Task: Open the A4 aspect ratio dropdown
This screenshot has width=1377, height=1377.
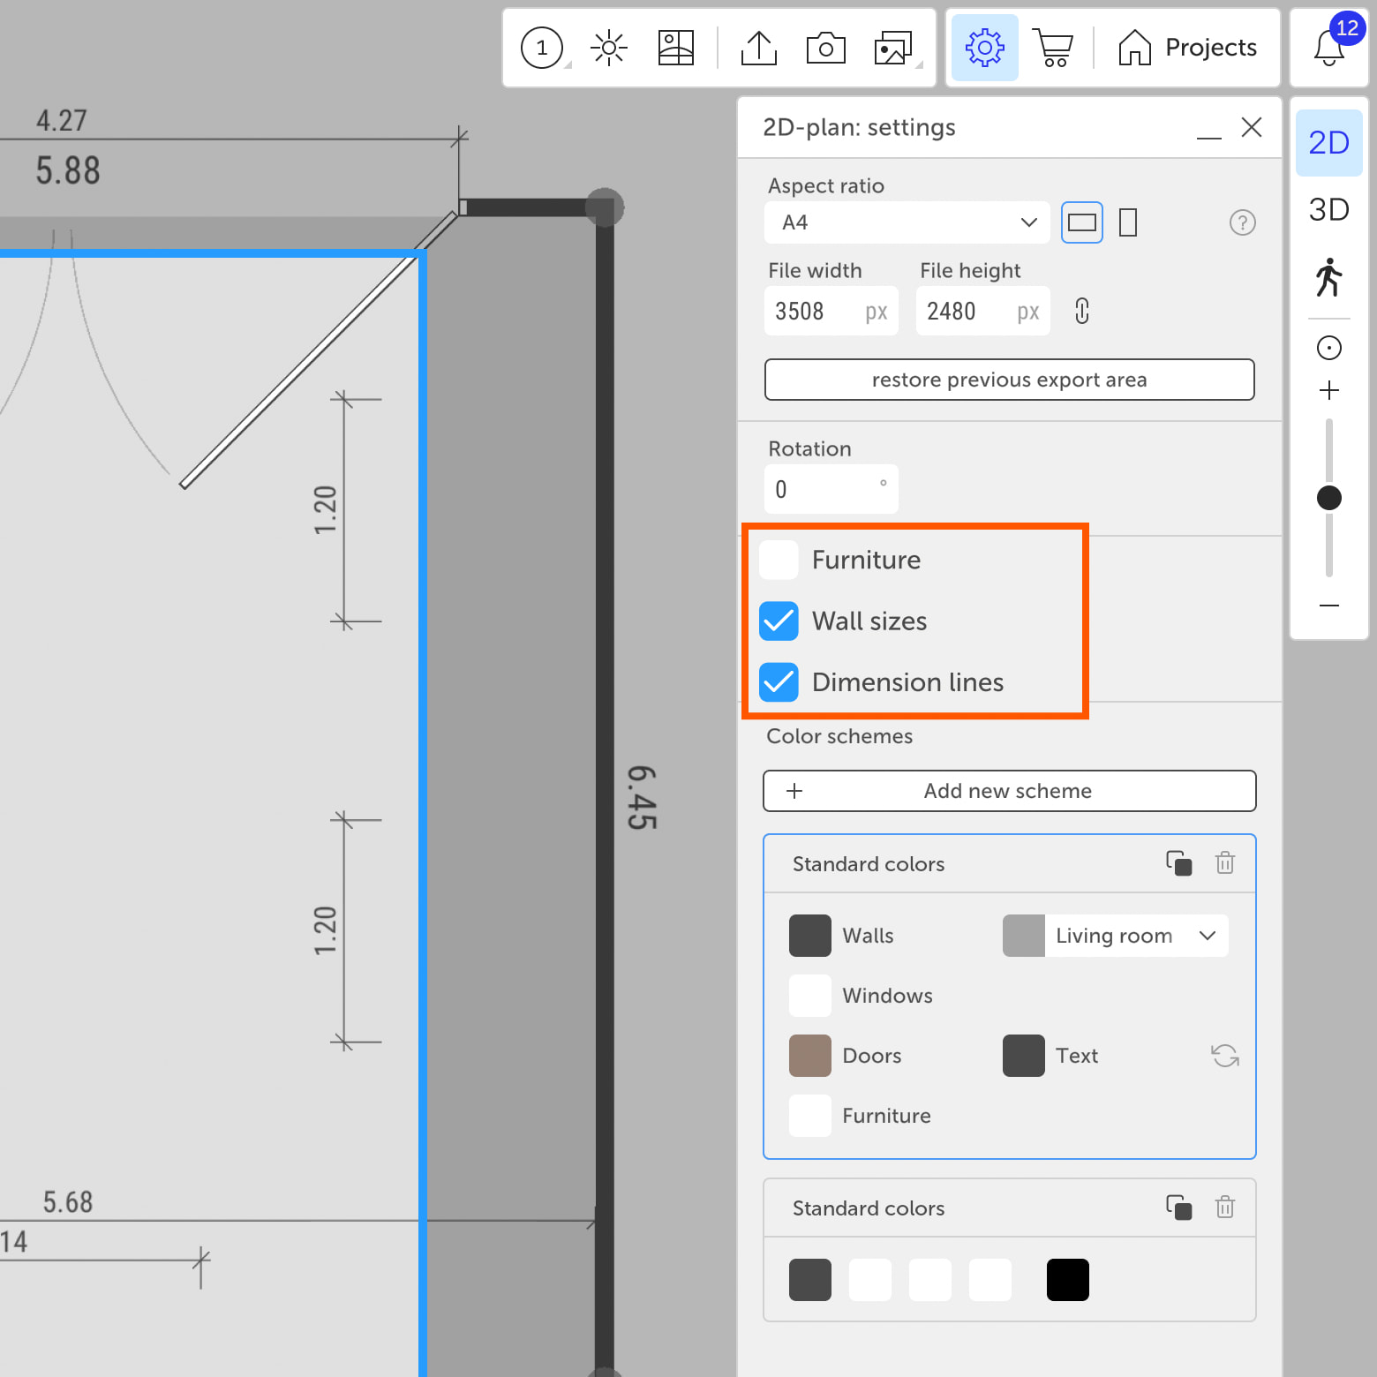Action: pos(907,222)
